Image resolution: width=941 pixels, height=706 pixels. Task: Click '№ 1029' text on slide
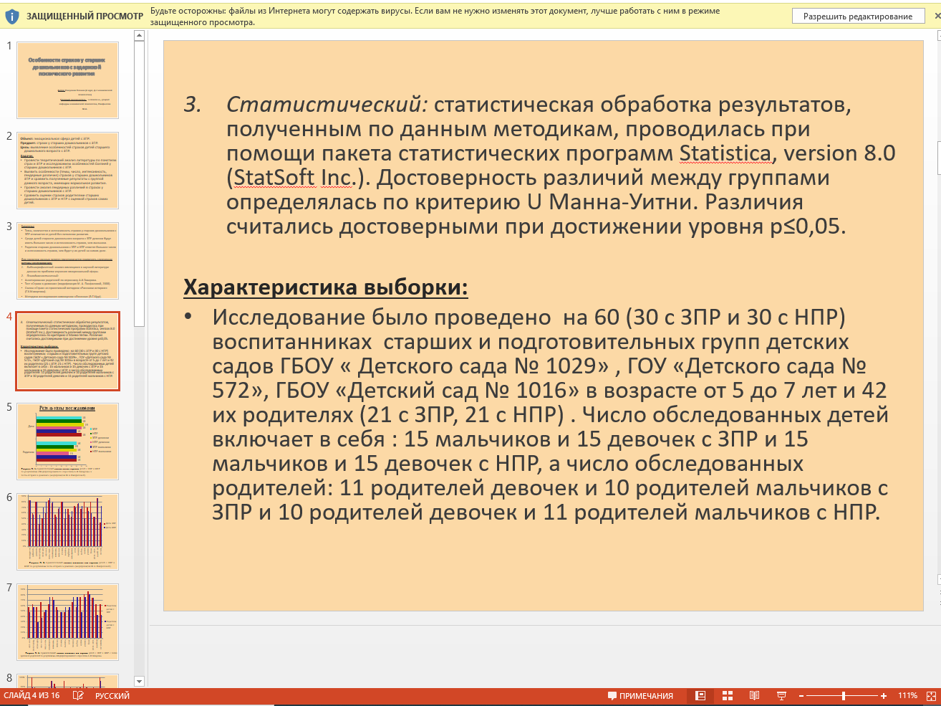point(561,366)
